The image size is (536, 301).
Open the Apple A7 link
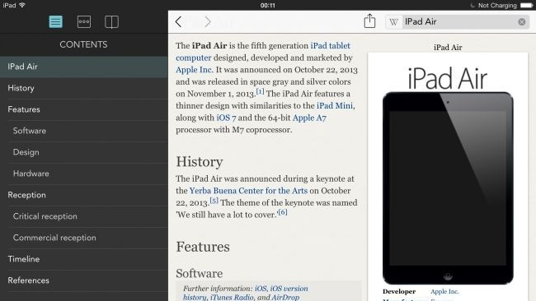coord(309,118)
